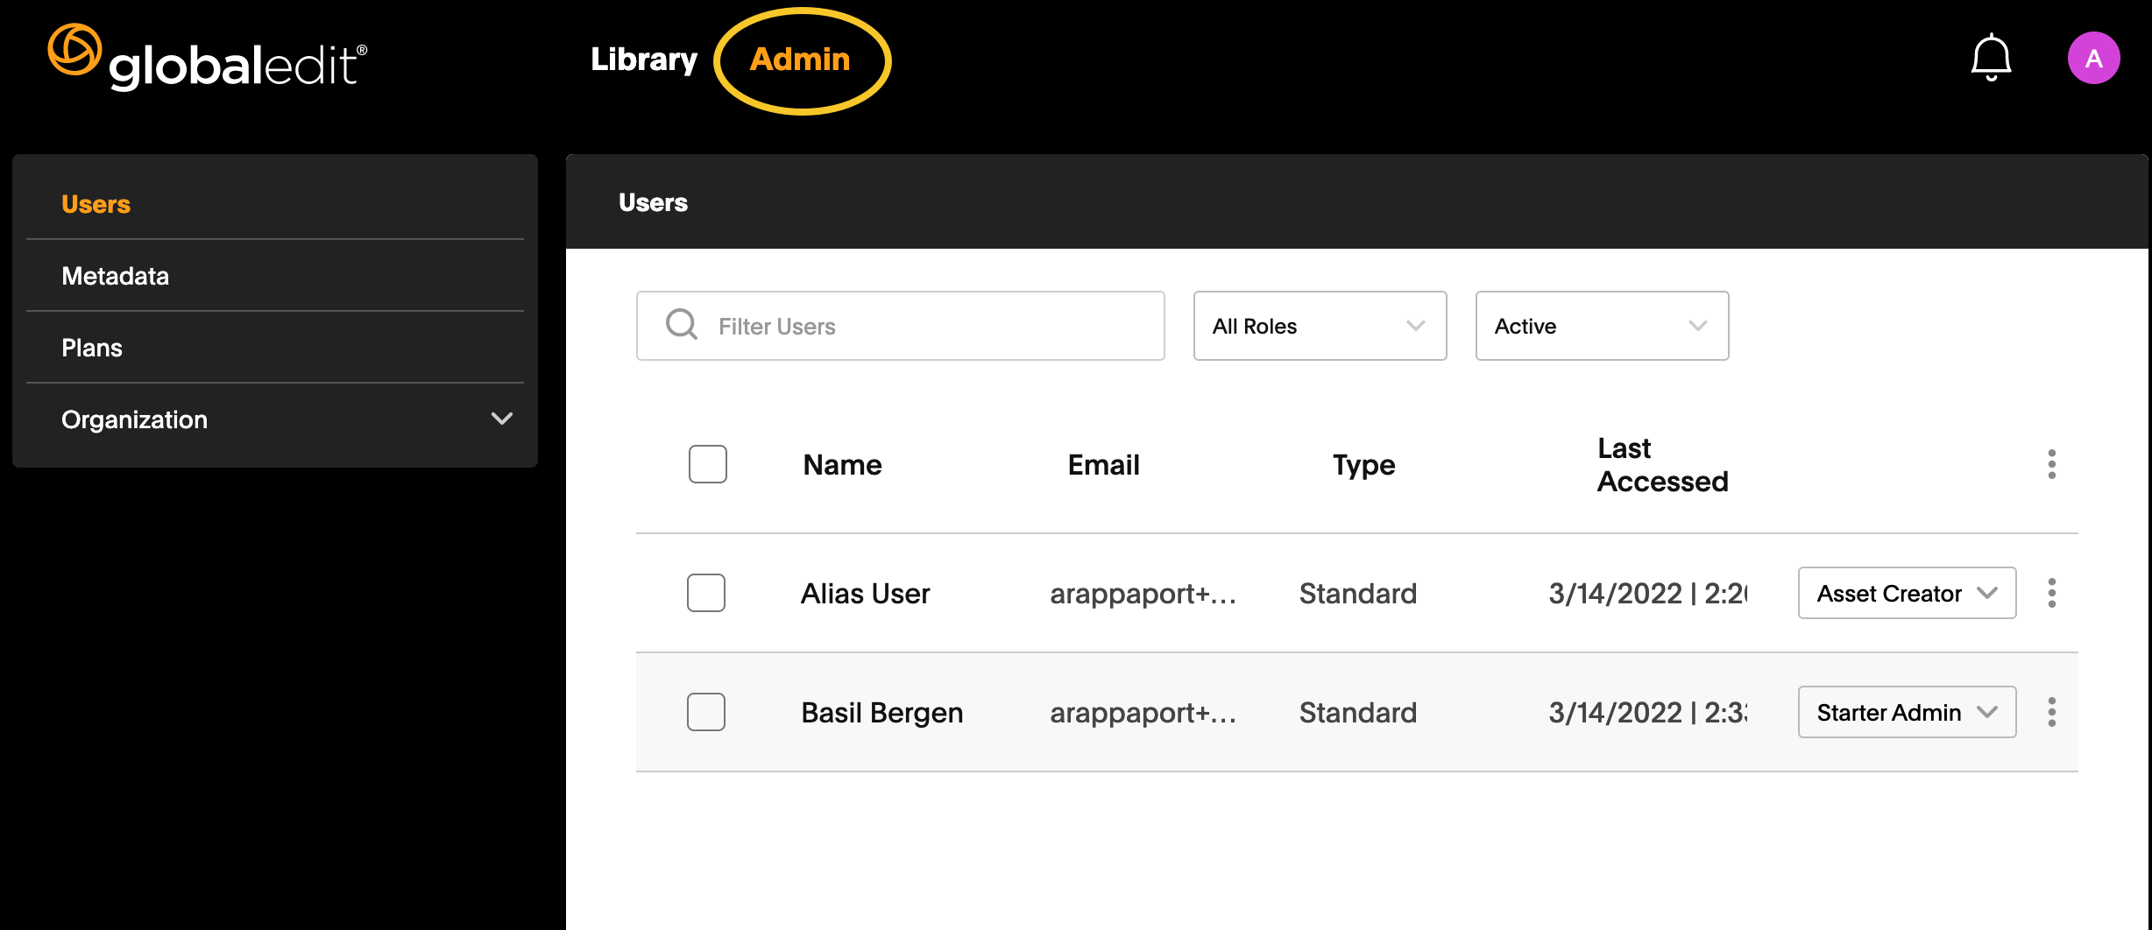Click the search magnifier in Filter Users
Viewport: 2152px width, 930px height.
point(681,325)
